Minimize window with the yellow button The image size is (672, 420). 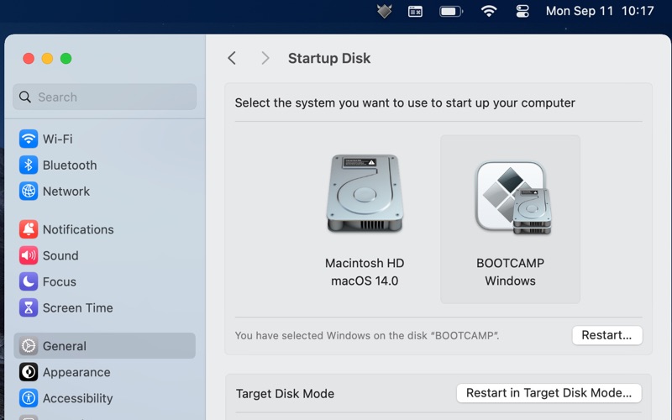pyautogui.click(x=47, y=58)
